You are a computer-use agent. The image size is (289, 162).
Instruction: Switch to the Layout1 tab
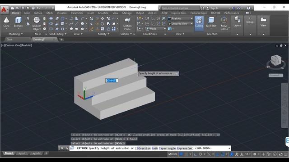click(22, 153)
